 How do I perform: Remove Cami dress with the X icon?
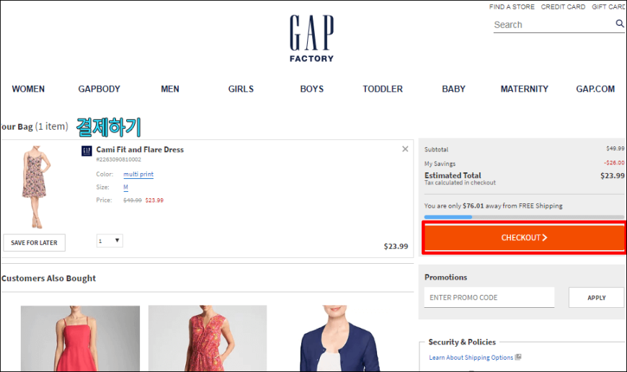[x=405, y=149]
